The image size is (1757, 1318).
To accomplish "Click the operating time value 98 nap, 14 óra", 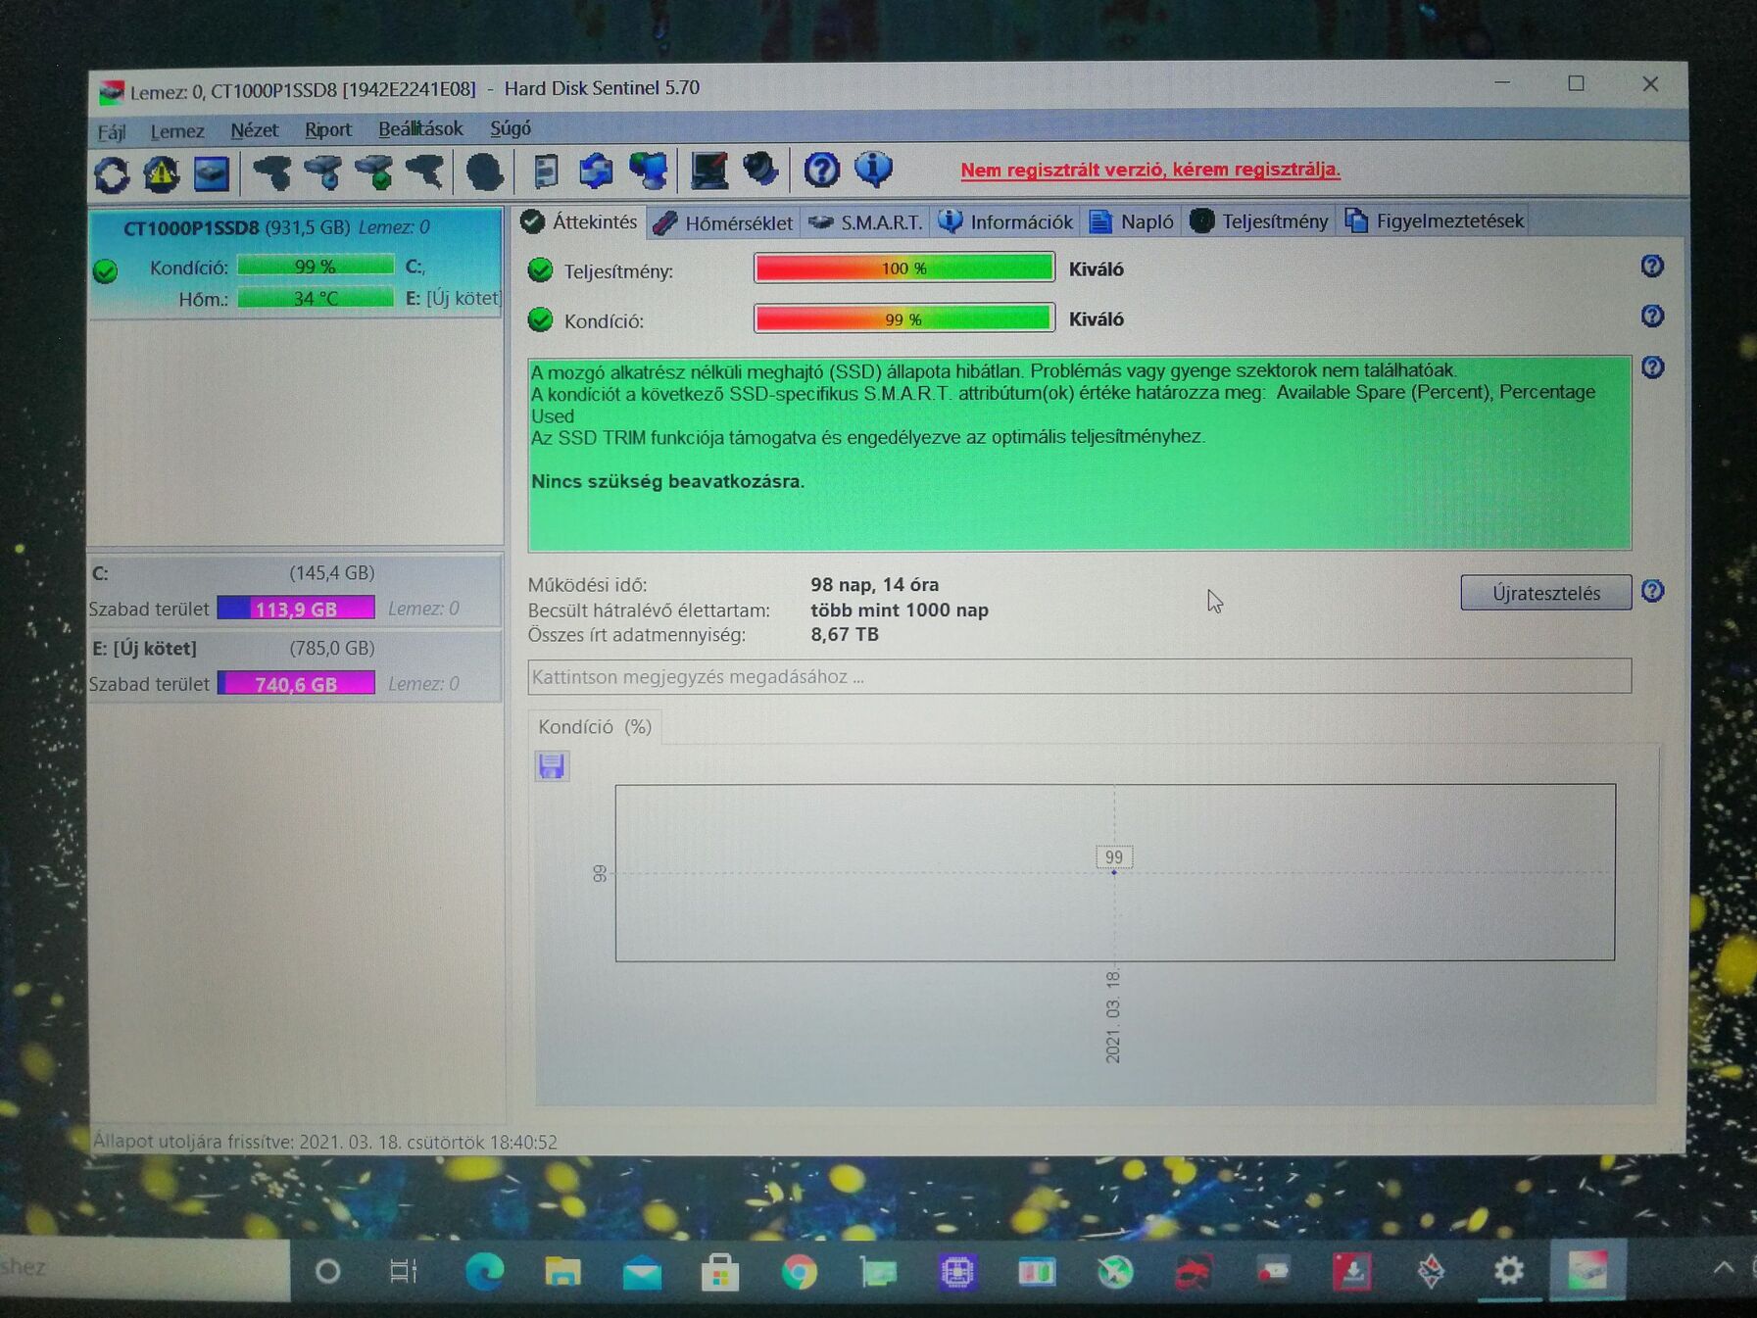I will (874, 585).
